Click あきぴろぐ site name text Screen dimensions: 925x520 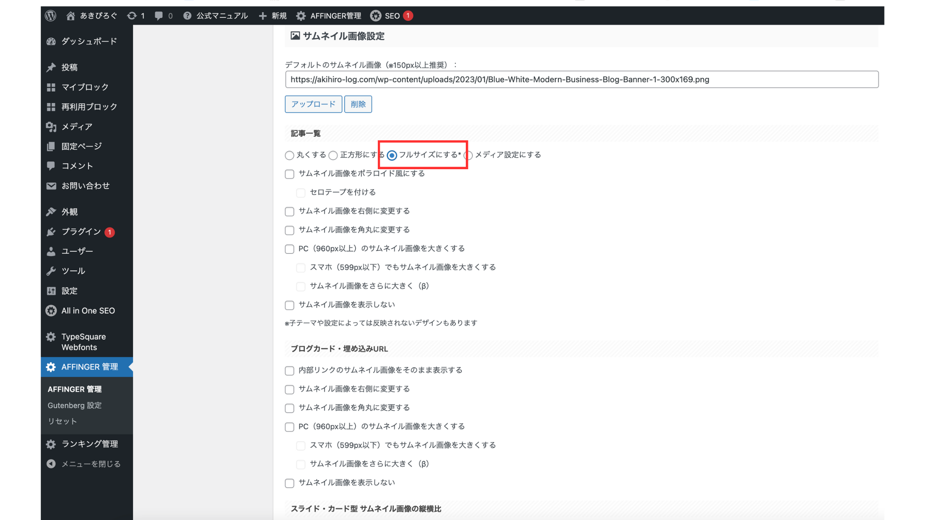tap(99, 16)
